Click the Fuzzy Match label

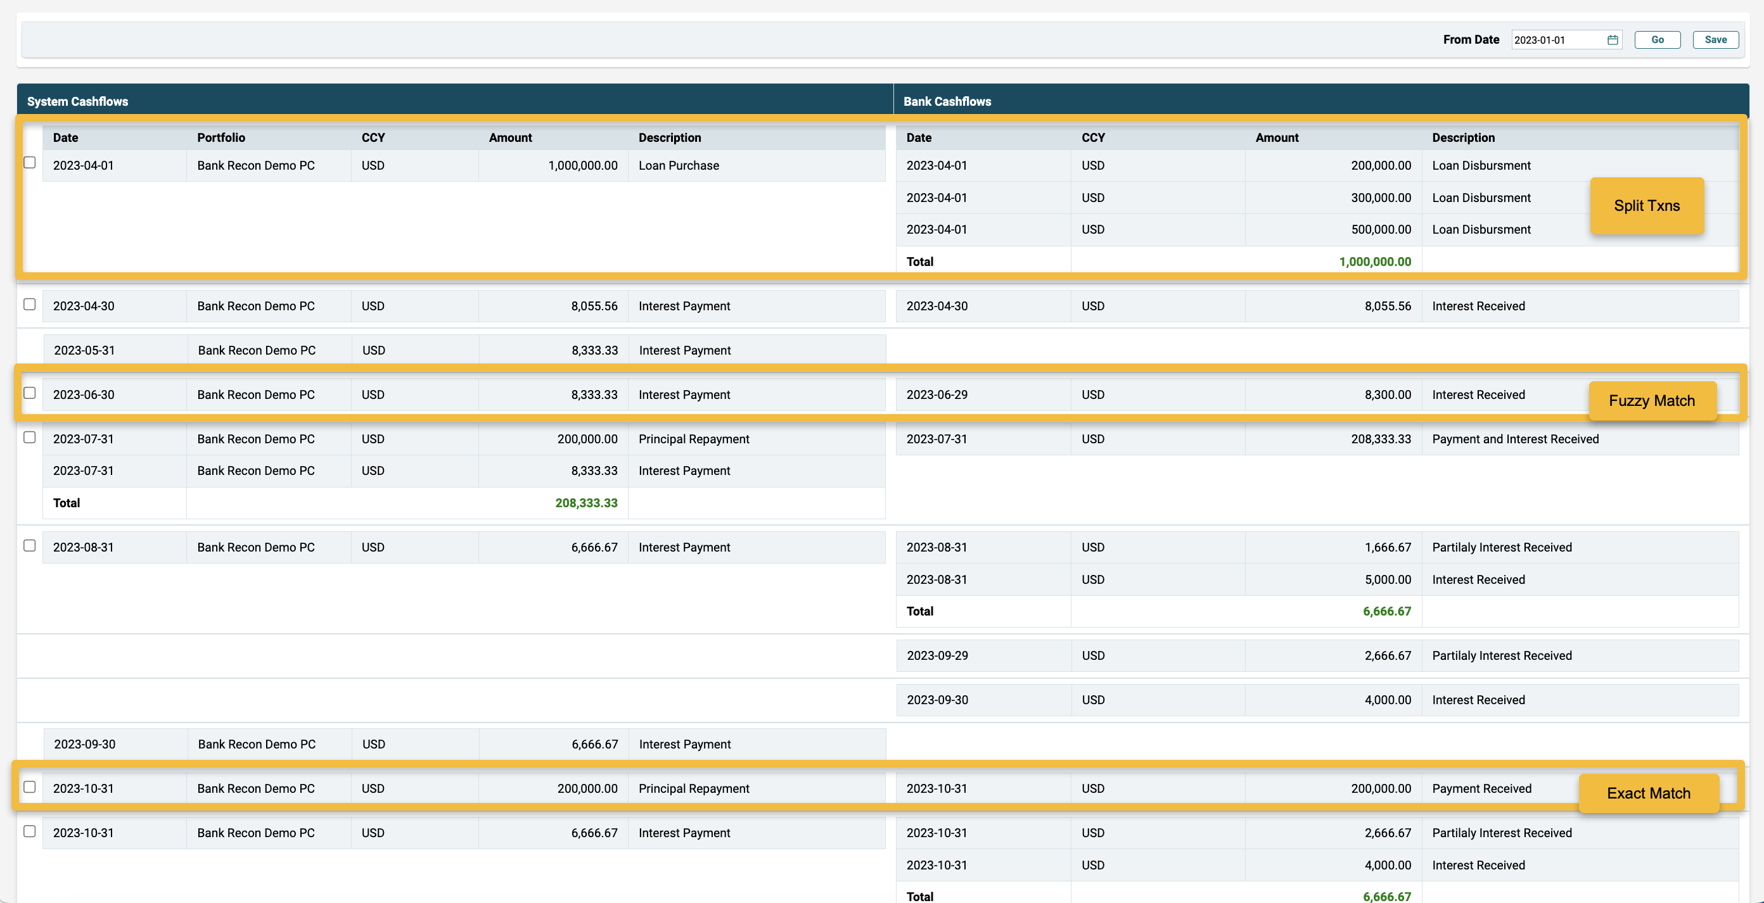click(x=1651, y=401)
